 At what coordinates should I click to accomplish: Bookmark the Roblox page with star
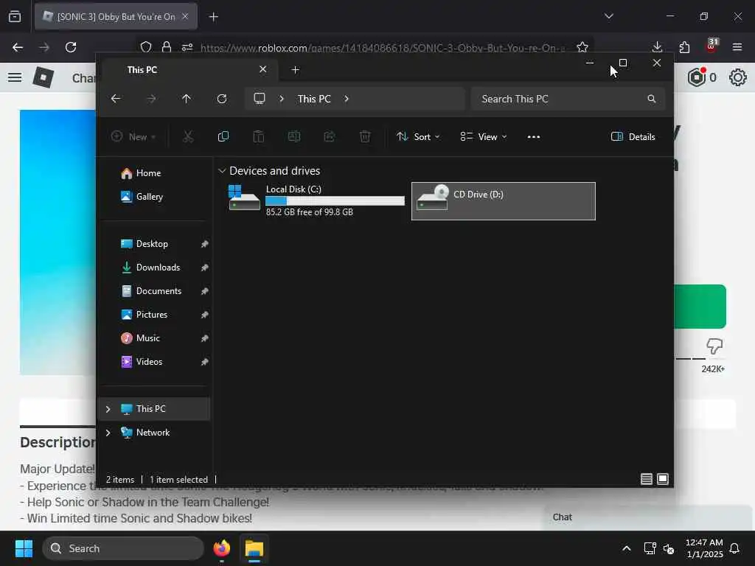(582, 47)
